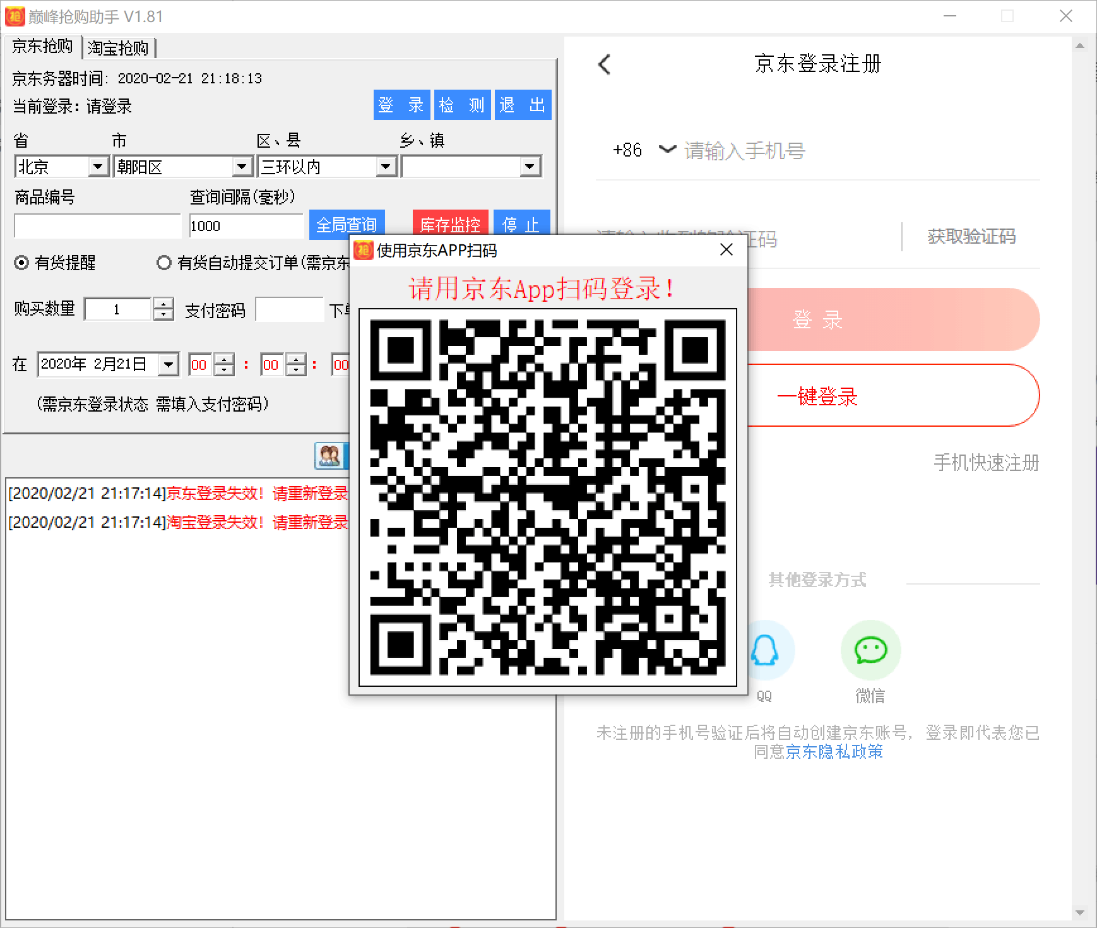Decrease the minute spinner value

tap(296, 371)
